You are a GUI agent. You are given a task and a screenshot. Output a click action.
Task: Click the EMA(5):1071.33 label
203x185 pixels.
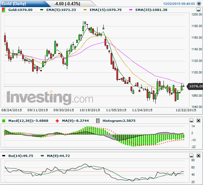[x=61, y=10]
